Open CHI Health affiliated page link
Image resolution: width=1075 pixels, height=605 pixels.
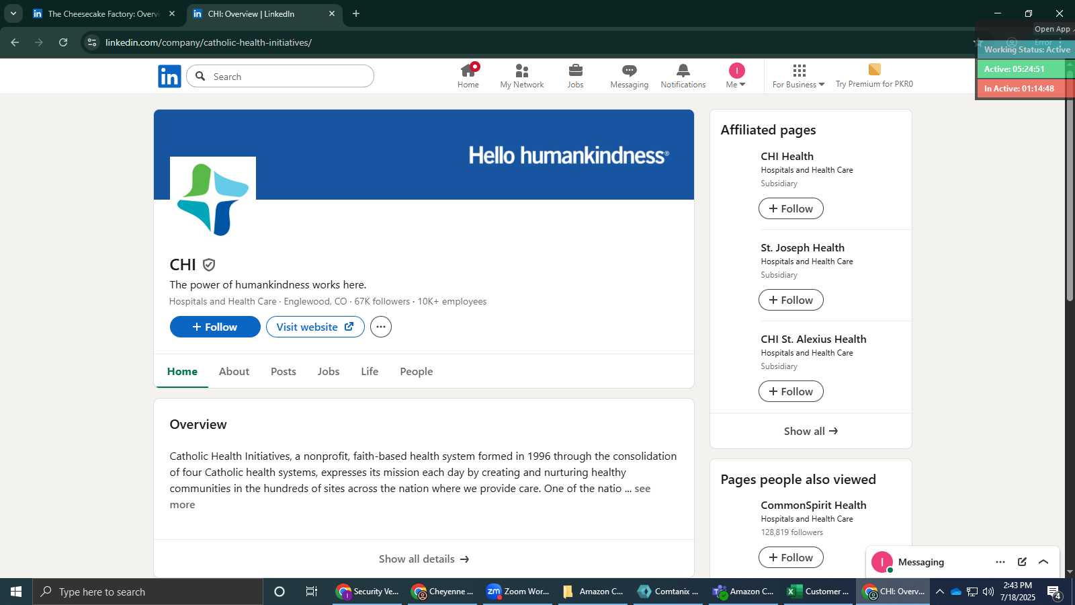787,156
